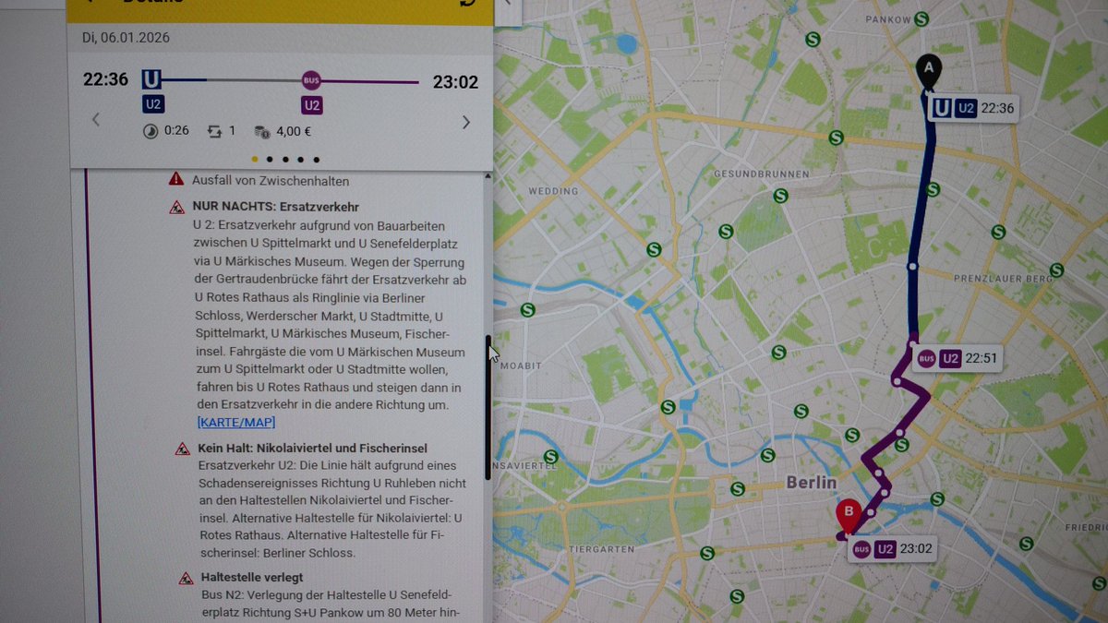The width and height of the screenshot is (1108, 623).
Task: Click the U-Bahn logo at 22:36 departure
Action: pos(151,79)
